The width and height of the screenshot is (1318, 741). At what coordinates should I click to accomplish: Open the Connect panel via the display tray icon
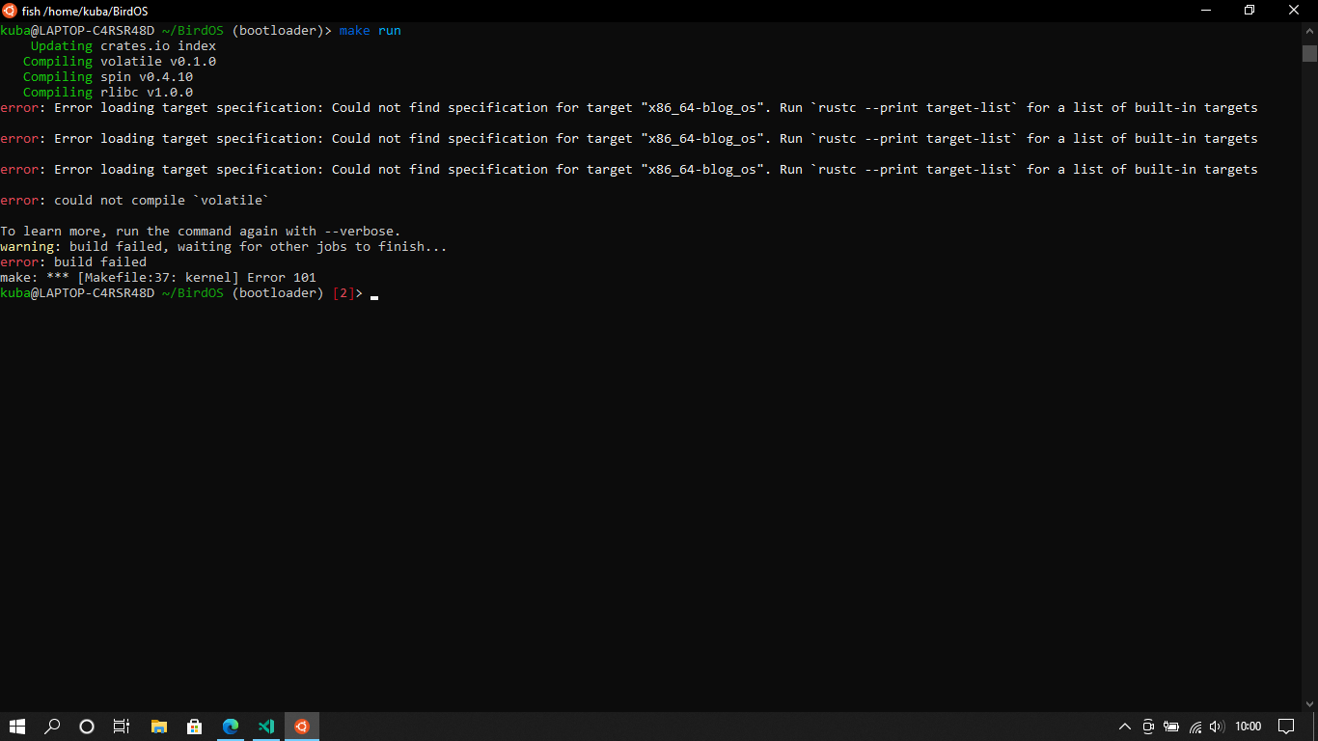coord(1148,727)
